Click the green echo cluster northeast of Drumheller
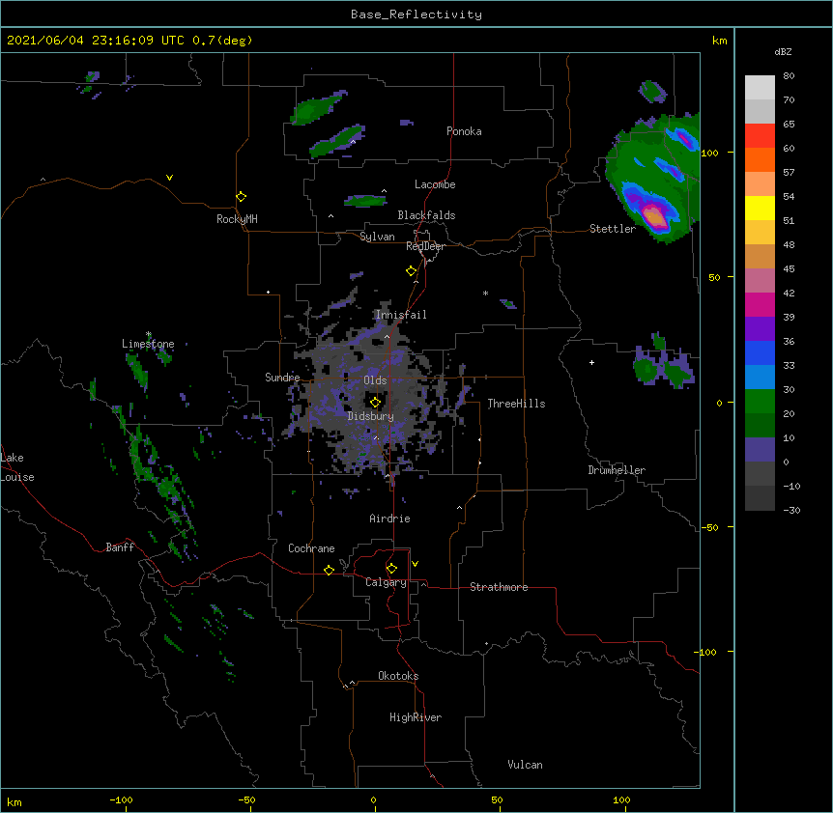This screenshot has width=833, height=813. pyautogui.click(x=664, y=363)
